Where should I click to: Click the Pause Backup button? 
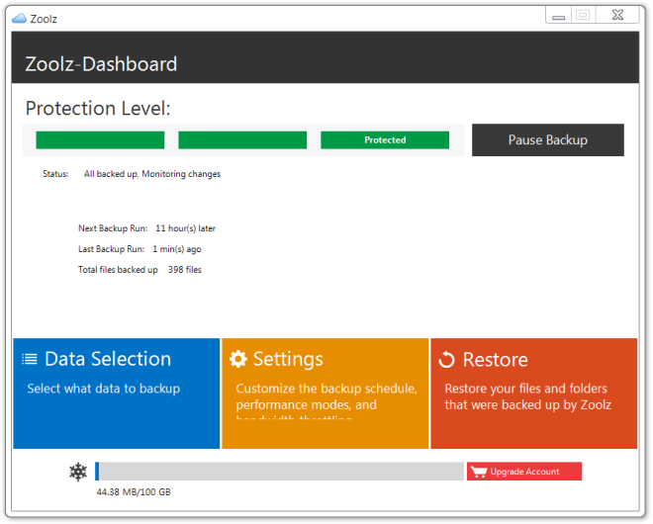(548, 139)
